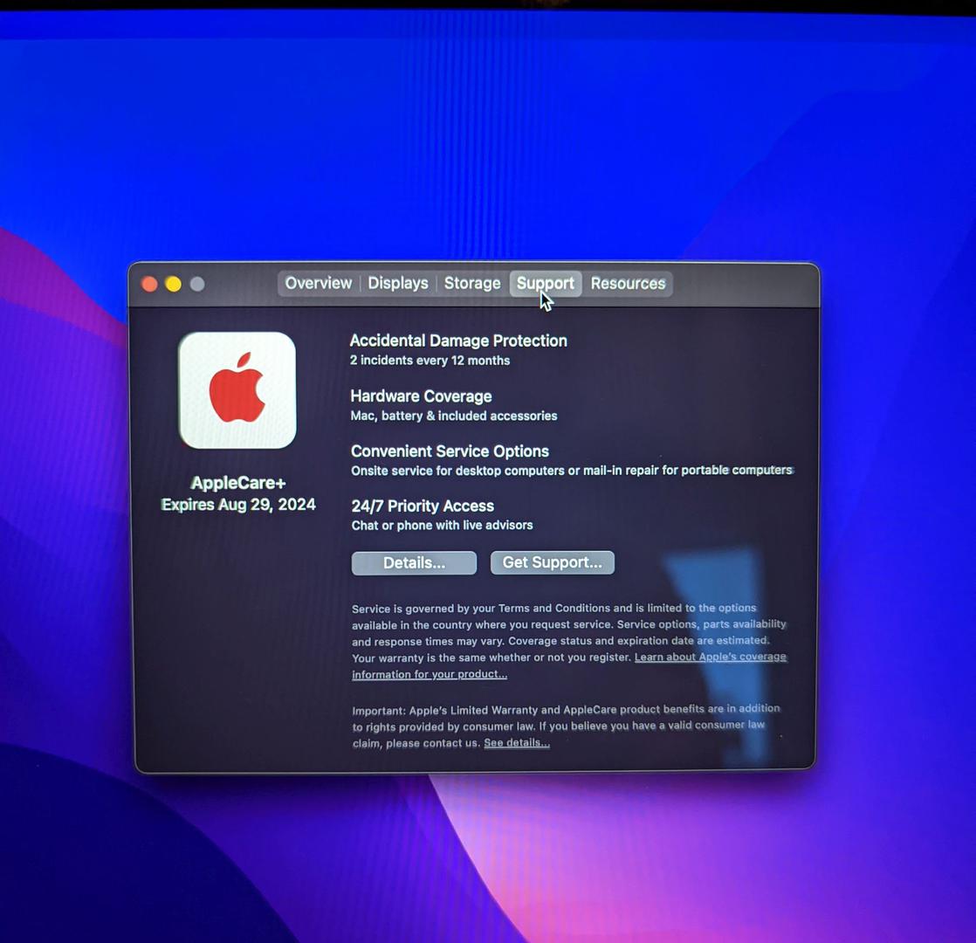976x943 pixels.
Task: Switch to the Overview tab
Action: coord(318,283)
